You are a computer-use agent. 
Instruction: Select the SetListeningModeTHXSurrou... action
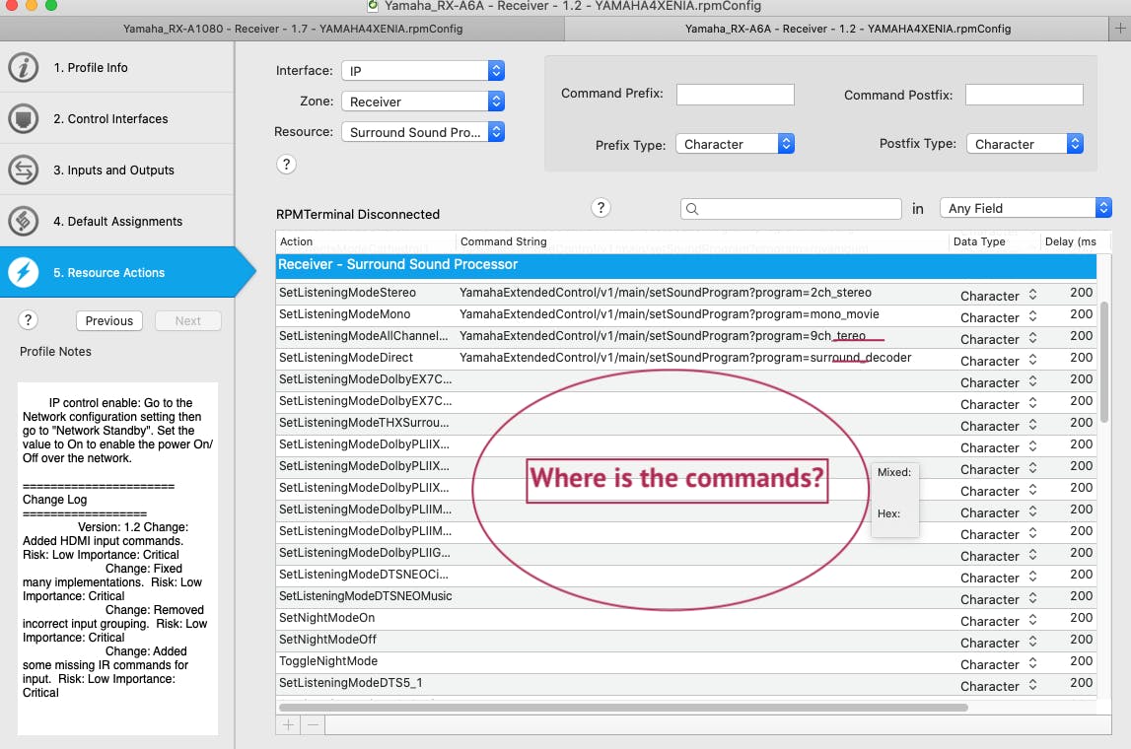[364, 423]
